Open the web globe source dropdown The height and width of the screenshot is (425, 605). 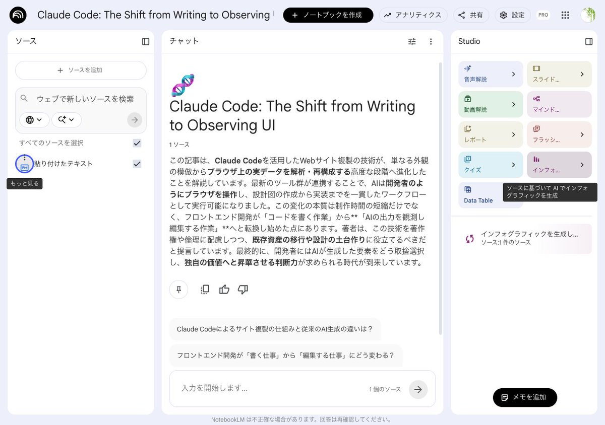(34, 120)
